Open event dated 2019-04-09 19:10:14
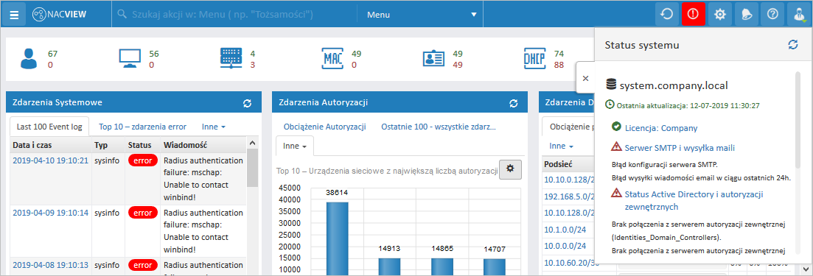Image resolution: width=813 pixels, height=276 pixels. pos(50,212)
